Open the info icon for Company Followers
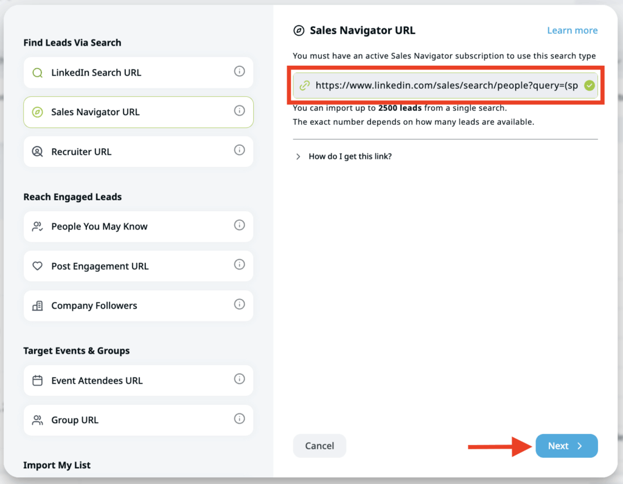 click(239, 304)
